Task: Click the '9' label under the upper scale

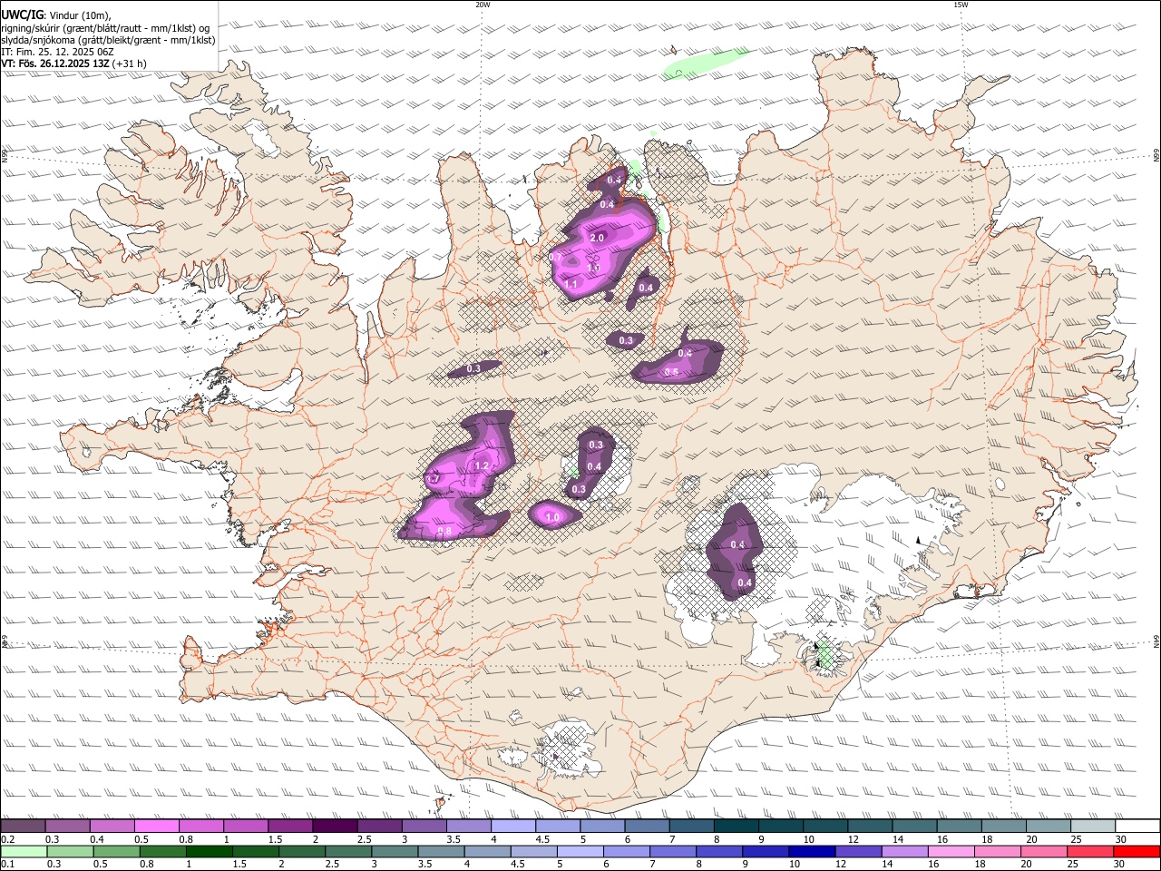Action: [762, 839]
